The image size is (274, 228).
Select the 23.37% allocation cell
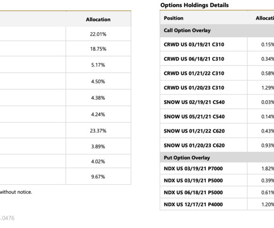(x=98, y=131)
